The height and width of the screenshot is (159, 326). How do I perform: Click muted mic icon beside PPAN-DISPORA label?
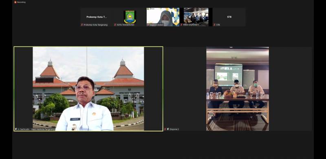tap(181, 25)
